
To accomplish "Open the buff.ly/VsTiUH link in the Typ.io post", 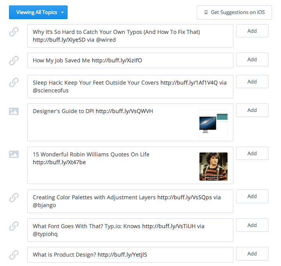I will (171, 226).
